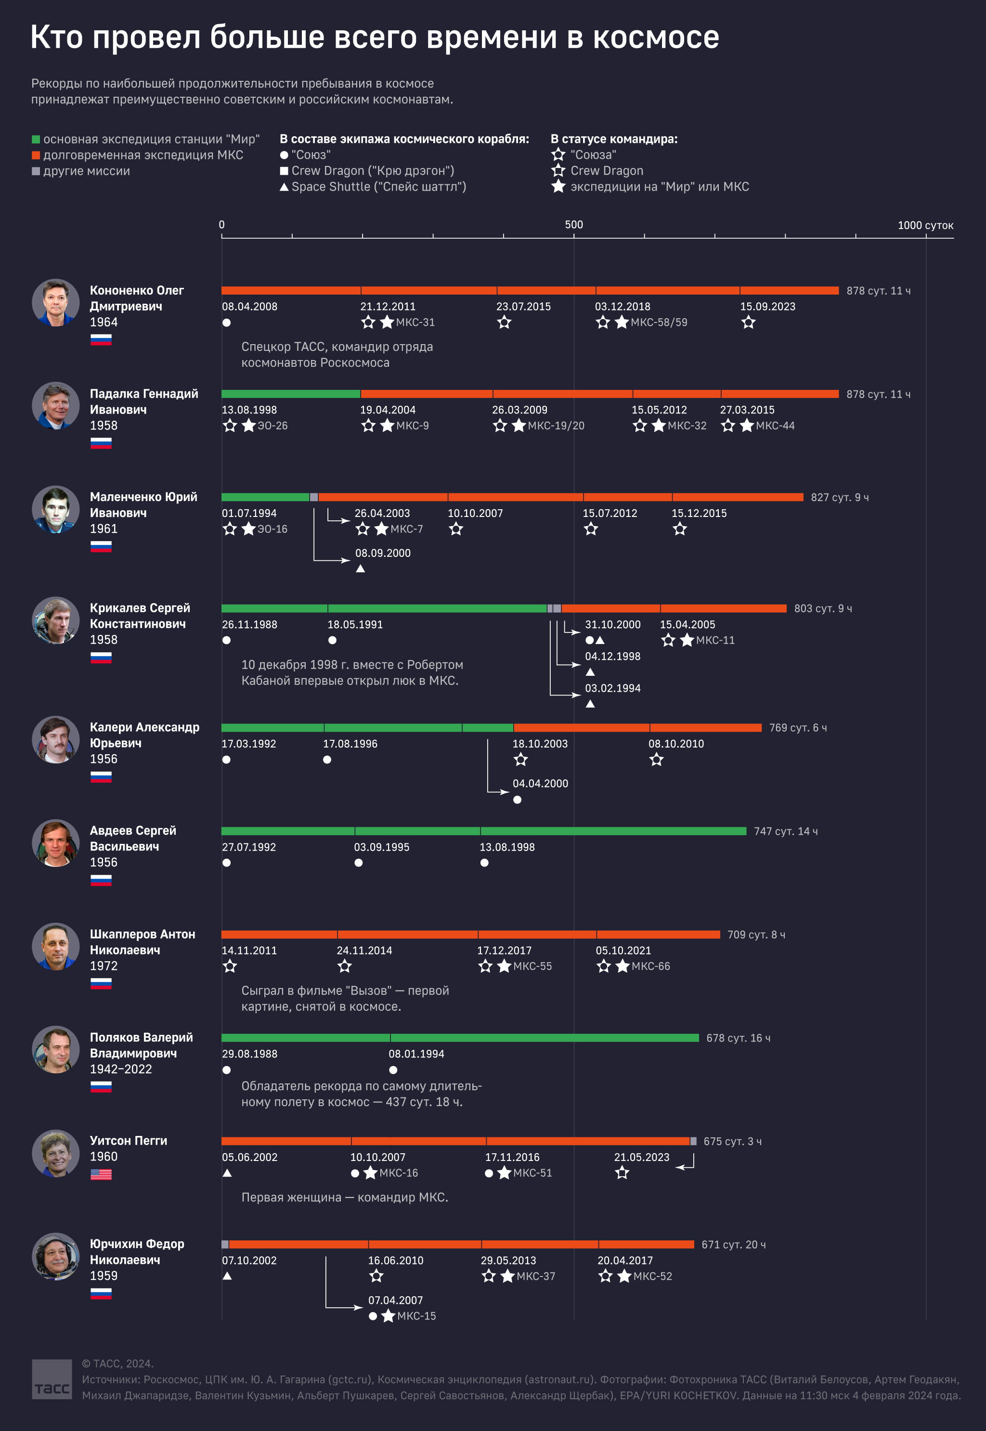Click the Crew Dragon square legend icon

click(x=284, y=171)
